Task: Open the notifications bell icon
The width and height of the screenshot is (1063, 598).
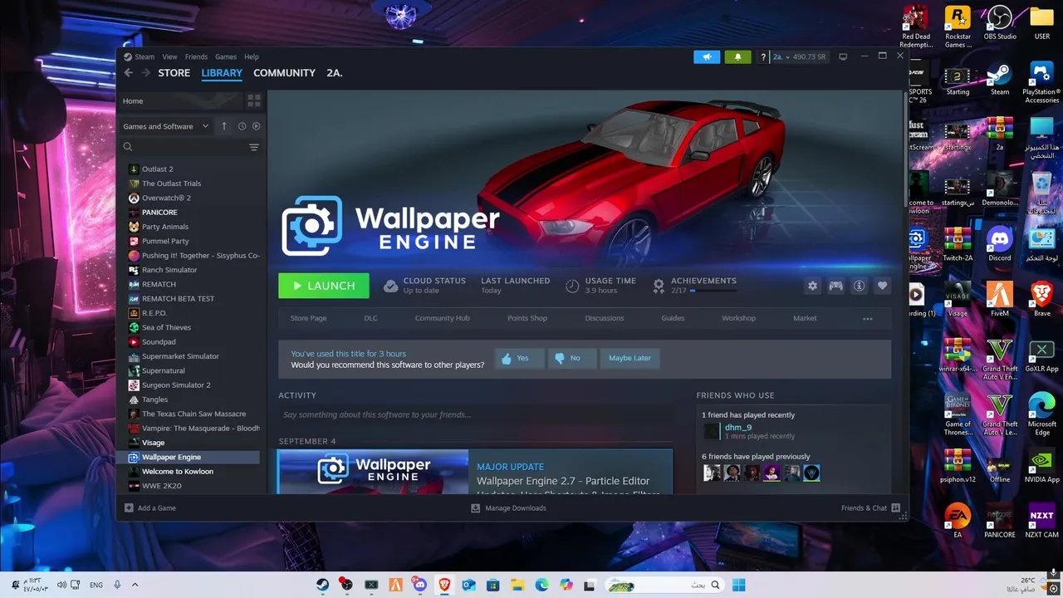Action: 737,56
